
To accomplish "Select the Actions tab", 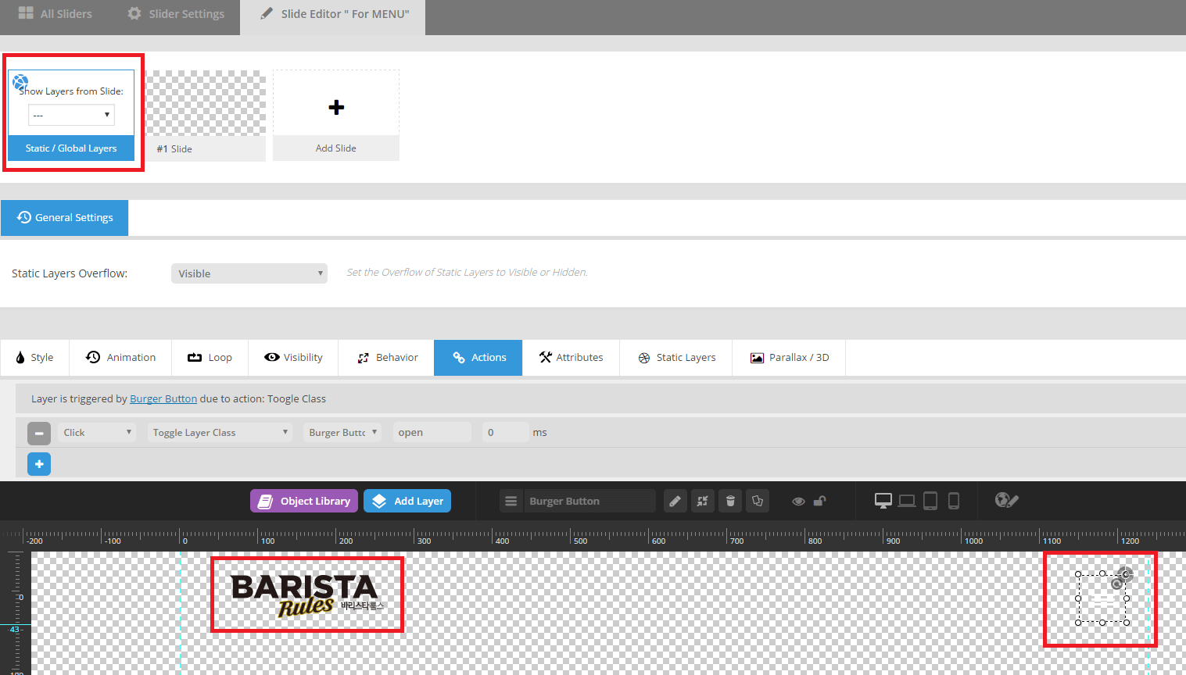I will point(478,358).
